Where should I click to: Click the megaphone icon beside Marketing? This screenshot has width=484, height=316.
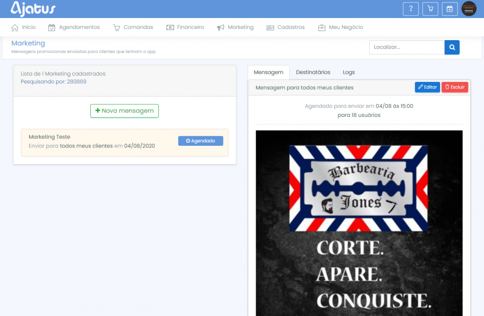pyautogui.click(x=221, y=27)
